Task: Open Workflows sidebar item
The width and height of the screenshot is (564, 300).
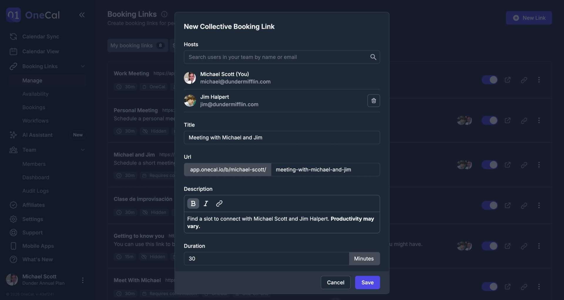Action: (35, 121)
